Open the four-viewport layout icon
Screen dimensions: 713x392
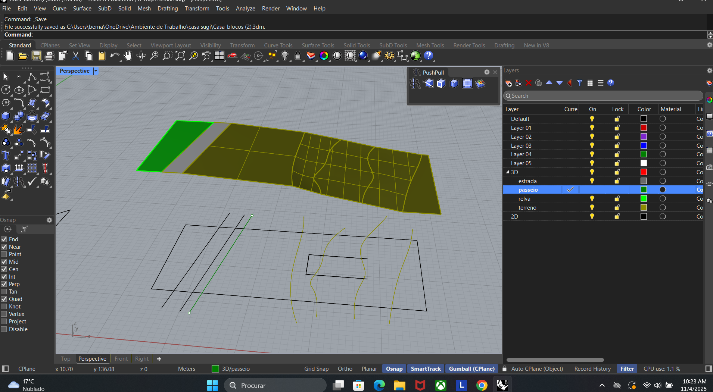(x=219, y=56)
